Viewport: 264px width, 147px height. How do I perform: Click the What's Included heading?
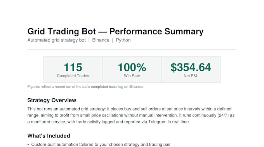tap(49, 136)
